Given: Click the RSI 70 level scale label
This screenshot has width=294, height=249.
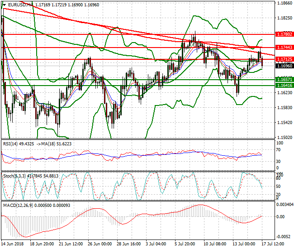Looking at the screenshot, I should click(279, 150).
